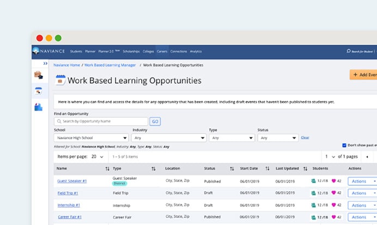The width and height of the screenshot is (377, 225).
Task: Click the yellow minimize window button
Action: (x=49, y=38)
